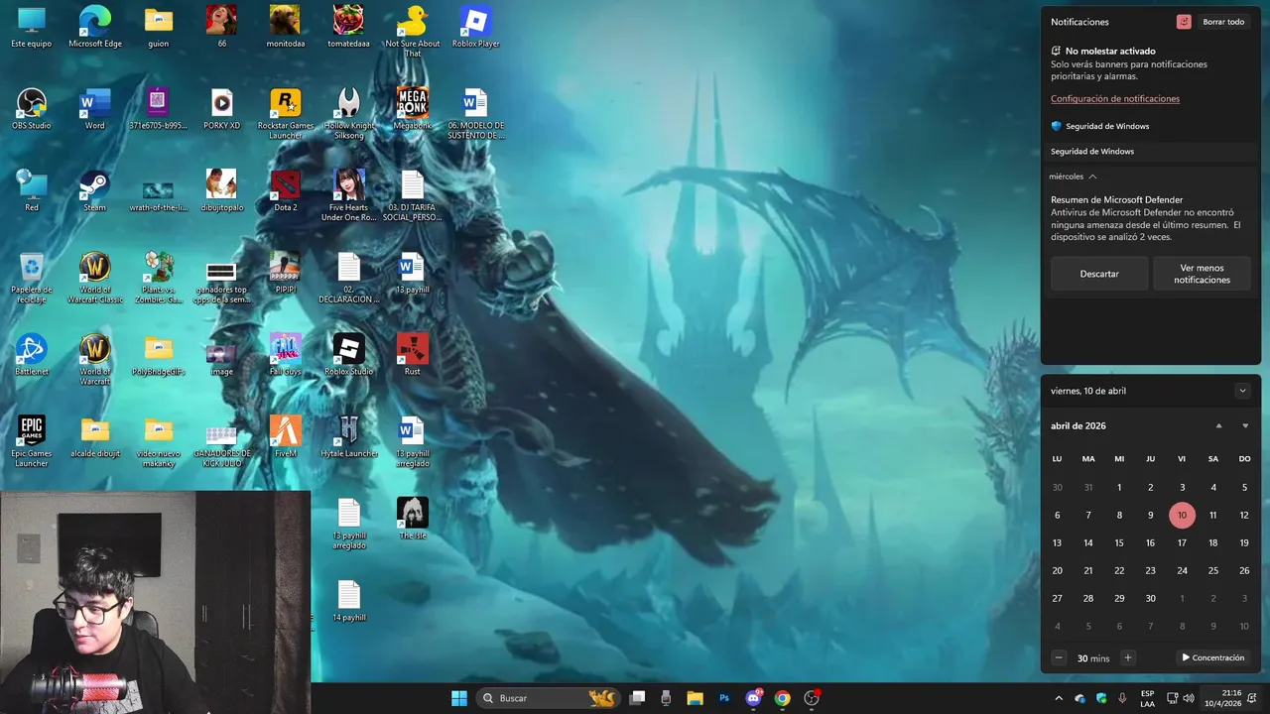This screenshot has width=1270, height=714.
Task: Open Task View in the taskbar
Action: click(x=638, y=698)
